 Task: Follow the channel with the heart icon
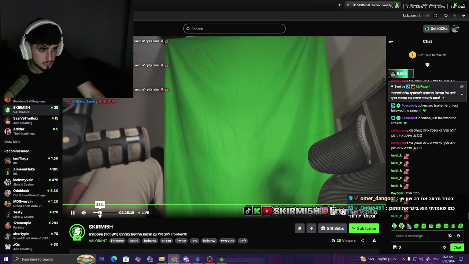pos(311,228)
